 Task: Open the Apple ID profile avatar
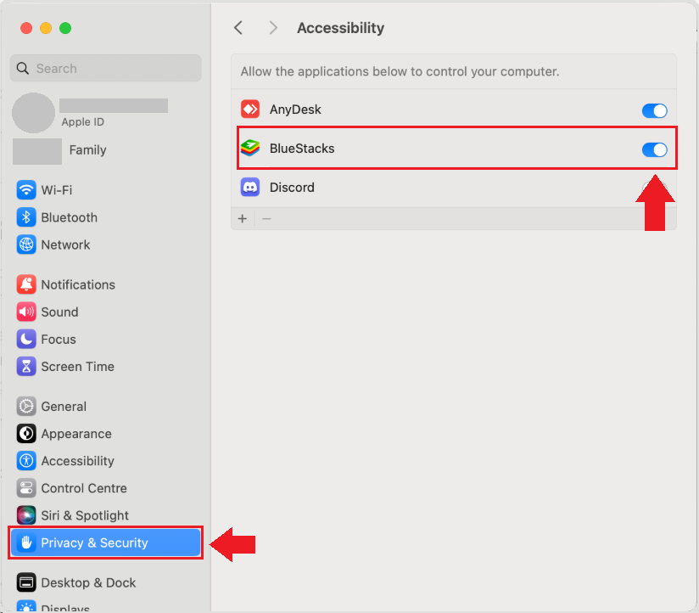(34, 113)
